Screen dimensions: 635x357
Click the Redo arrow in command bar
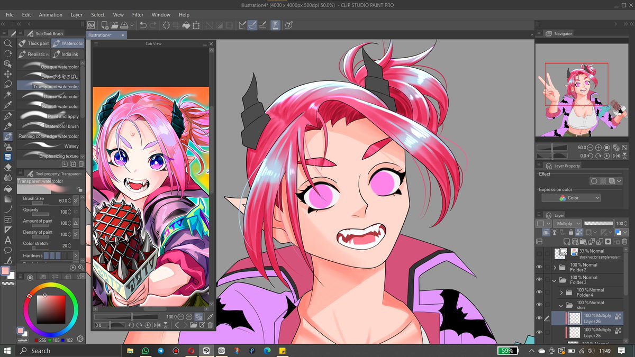click(x=153, y=25)
